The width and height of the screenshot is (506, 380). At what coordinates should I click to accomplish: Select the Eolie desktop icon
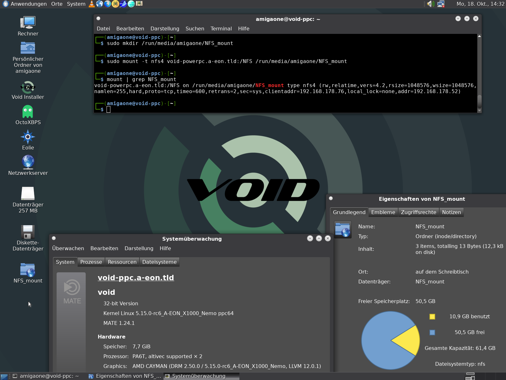[28, 140]
